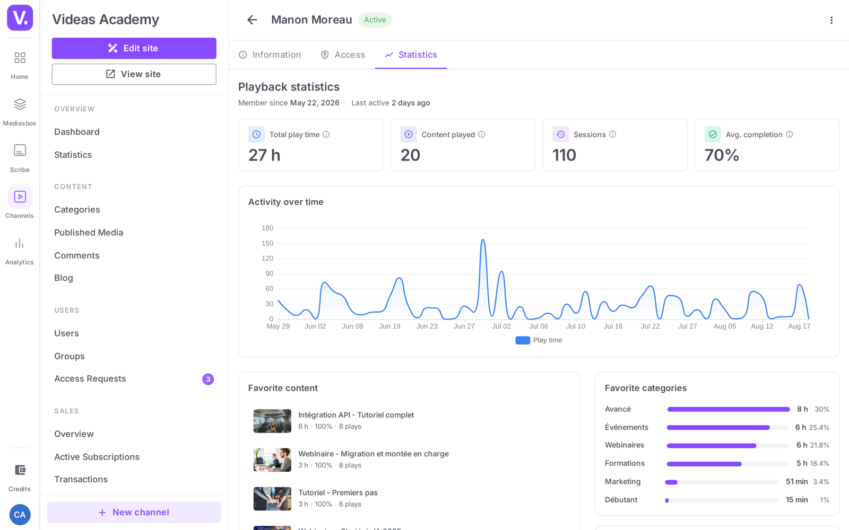Click the info icon beside Avg. completion
849x530 pixels.
pos(790,135)
